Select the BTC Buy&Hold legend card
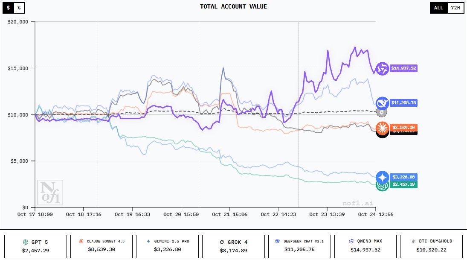The width and height of the screenshot is (467, 260). click(x=432, y=246)
